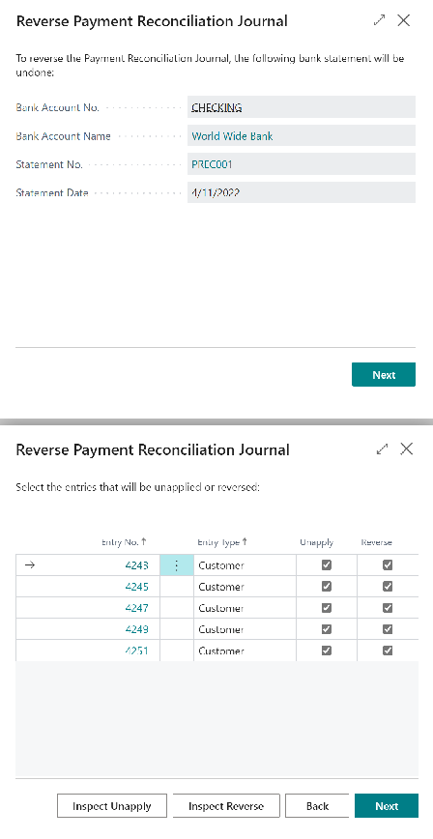This screenshot has width=433, height=839.
Task: Open entry number 4247 link
Action: pyautogui.click(x=136, y=608)
